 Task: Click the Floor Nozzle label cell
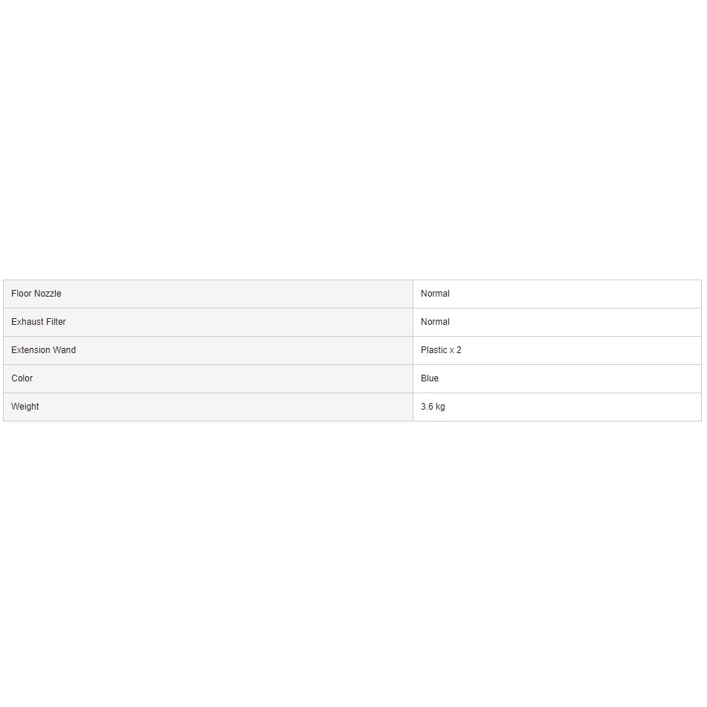pyautogui.click(x=208, y=294)
